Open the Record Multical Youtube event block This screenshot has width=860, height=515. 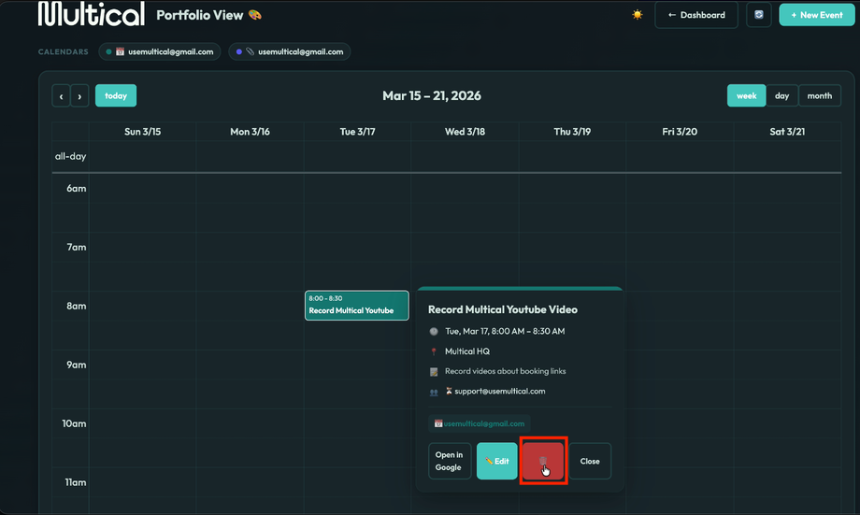[356, 305]
